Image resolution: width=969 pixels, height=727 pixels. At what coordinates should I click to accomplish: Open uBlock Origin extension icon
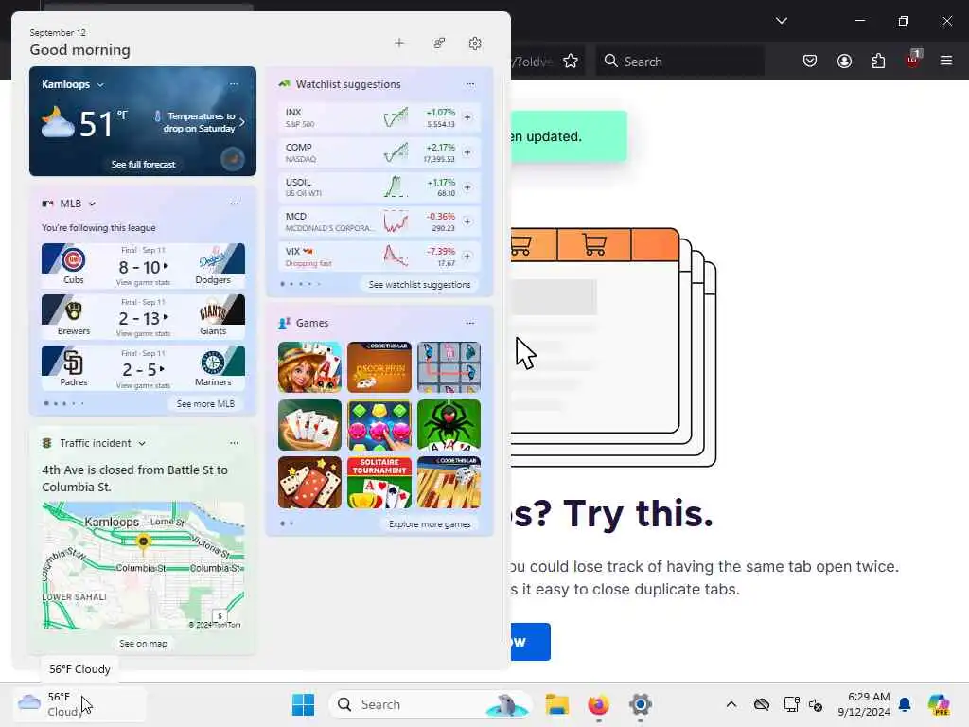pyautogui.click(x=913, y=60)
